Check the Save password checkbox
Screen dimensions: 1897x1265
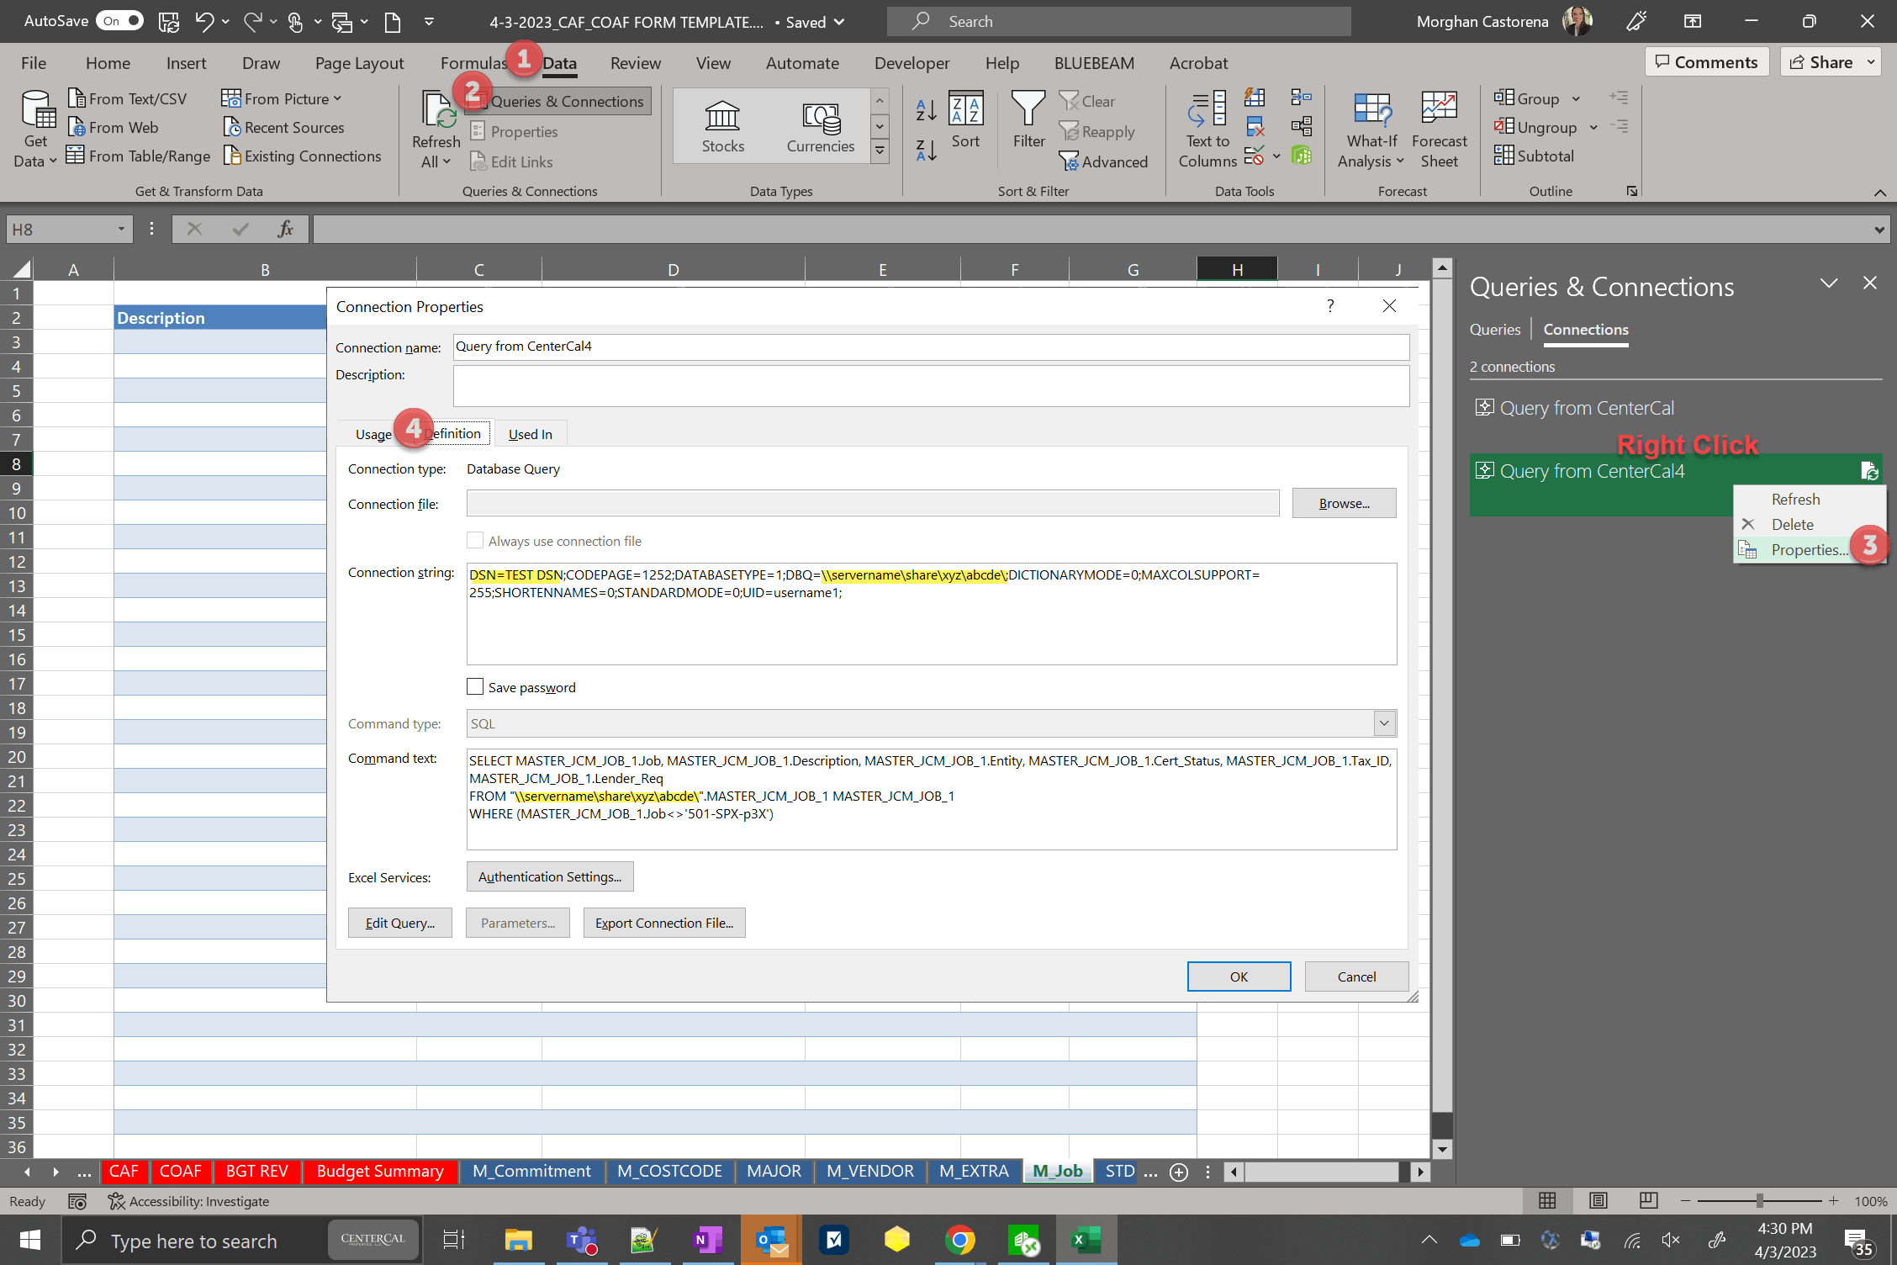pyautogui.click(x=475, y=686)
